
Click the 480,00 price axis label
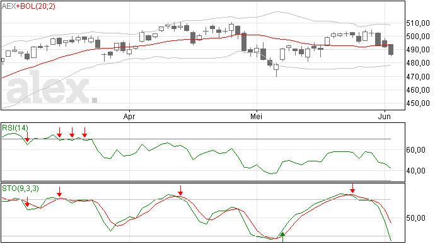[418, 63]
